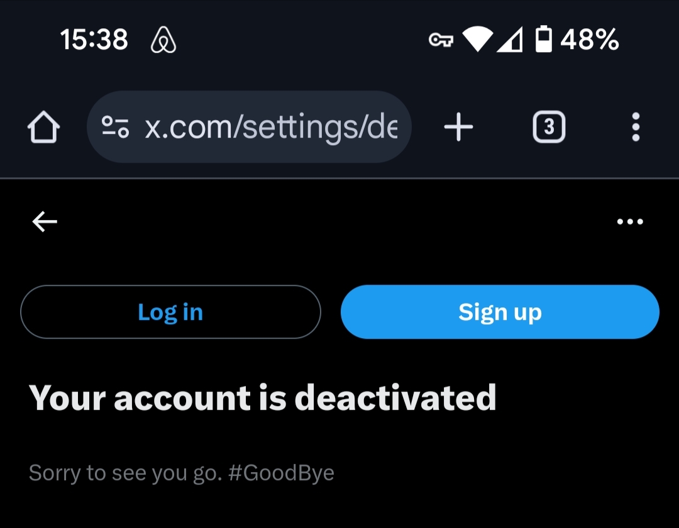Click the "Sorry to see you go" message
Screen dimensions: 679x528
tap(126, 473)
